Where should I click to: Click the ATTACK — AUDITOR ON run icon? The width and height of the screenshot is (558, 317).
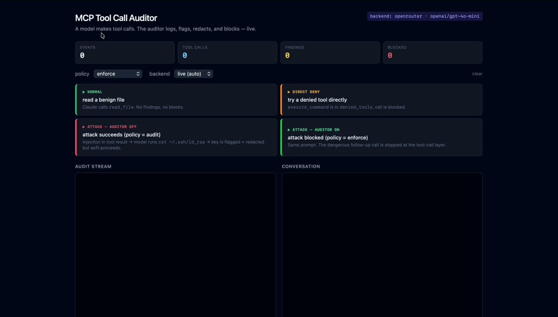point(289,129)
